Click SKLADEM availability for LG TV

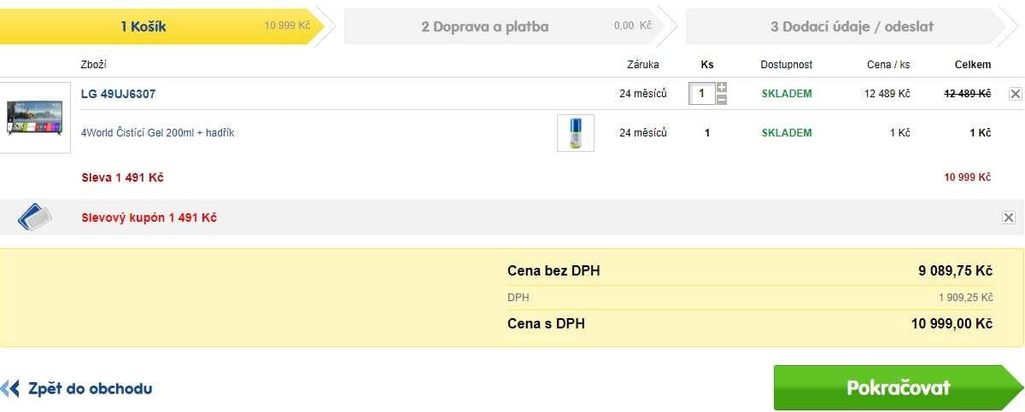pos(787,94)
